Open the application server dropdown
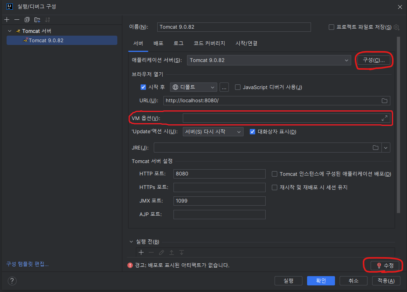This screenshot has width=407, height=292. coord(269,60)
